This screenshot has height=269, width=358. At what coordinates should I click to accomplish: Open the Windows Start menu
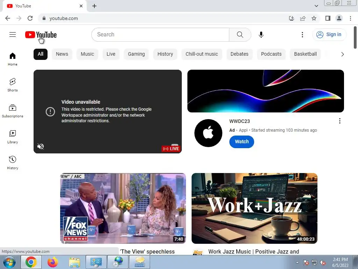pos(9,262)
